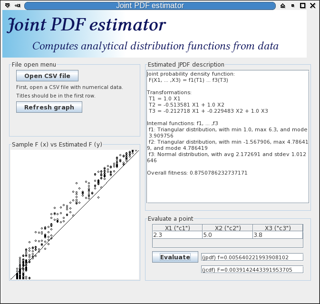Minimize the Joint PDF estimator window
This screenshot has height=304, width=320.
coord(293,6)
